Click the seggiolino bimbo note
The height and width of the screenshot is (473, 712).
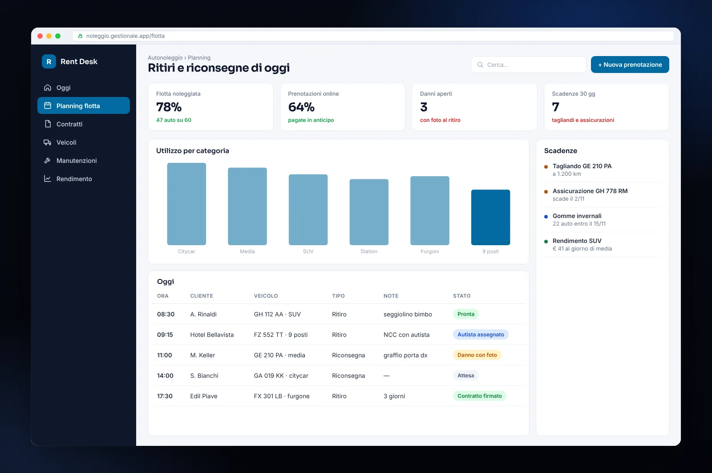click(x=408, y=314)
